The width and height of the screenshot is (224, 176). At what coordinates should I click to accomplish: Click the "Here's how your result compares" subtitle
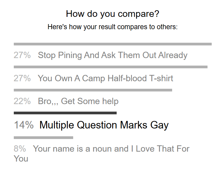coord(112,27)
